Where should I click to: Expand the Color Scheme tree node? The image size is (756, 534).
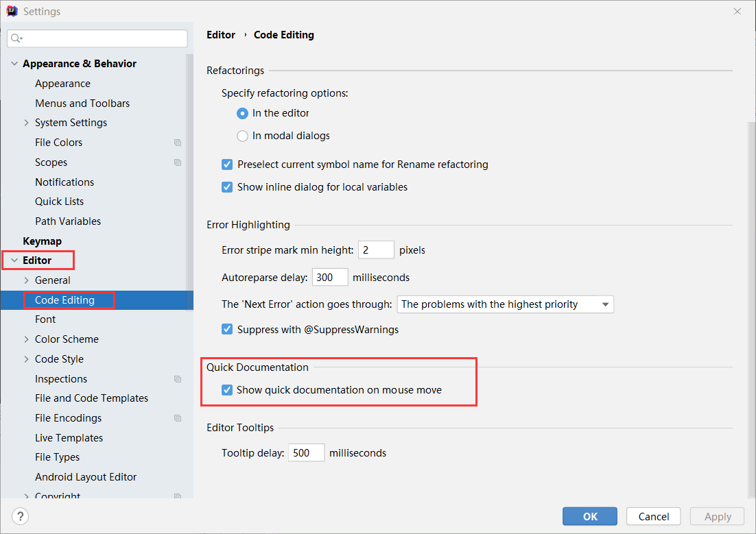27,339
